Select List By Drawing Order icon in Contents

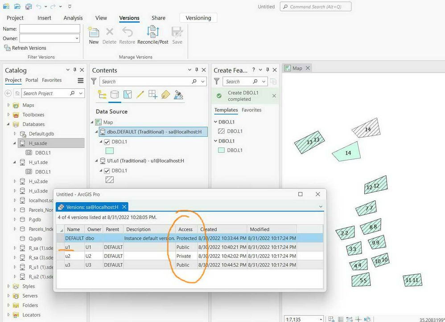coord(102,94)
